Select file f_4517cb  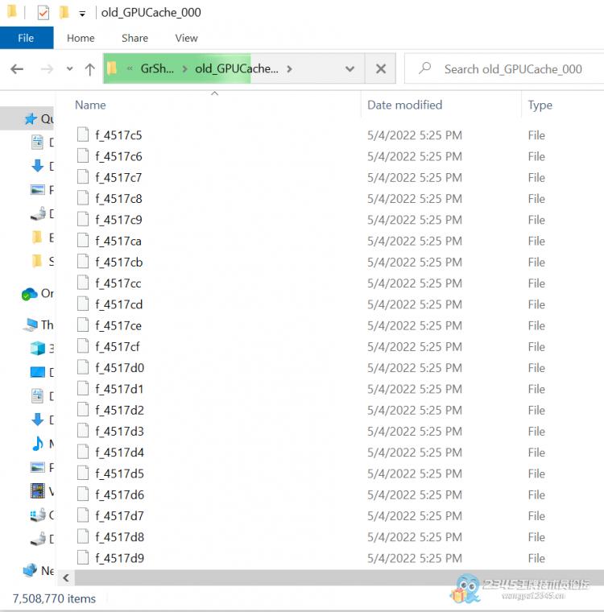tap(119, 263)
